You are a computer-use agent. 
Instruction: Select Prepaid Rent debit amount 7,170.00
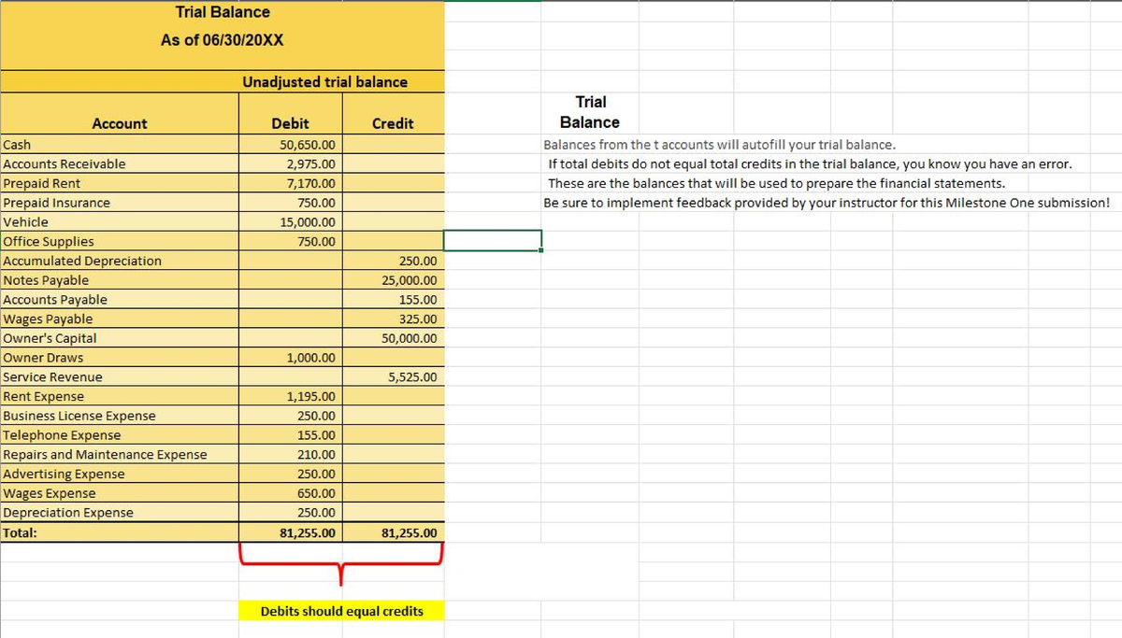coord(308,184)
